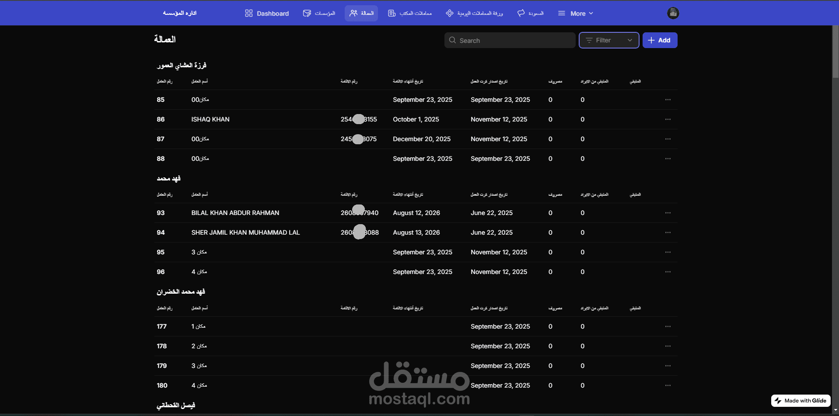839x416 pixels.
Task: Select the December 20, 2025 expiry date
Action: 422,139
